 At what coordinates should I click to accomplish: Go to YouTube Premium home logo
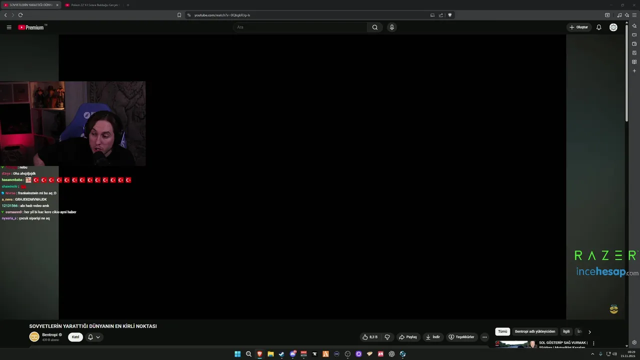point(32,27)
